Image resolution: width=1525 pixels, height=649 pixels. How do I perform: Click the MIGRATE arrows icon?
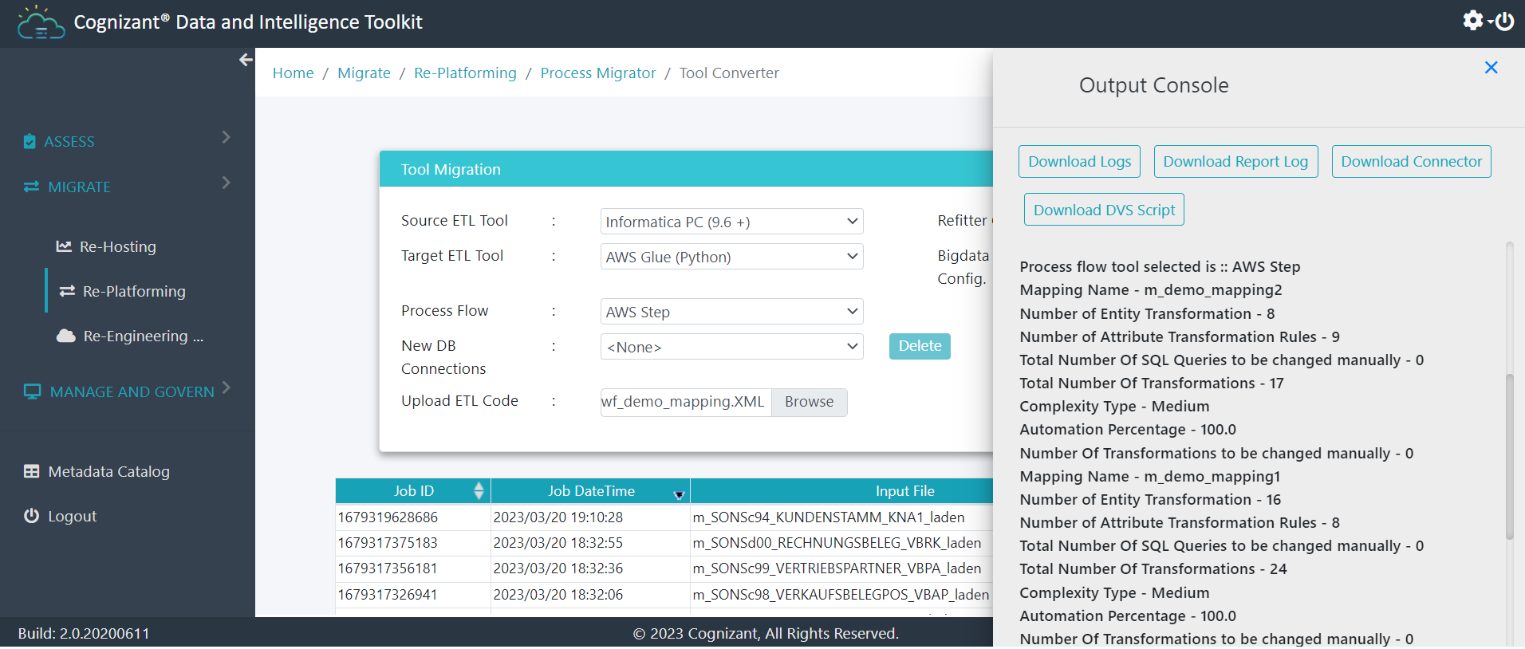31,187
